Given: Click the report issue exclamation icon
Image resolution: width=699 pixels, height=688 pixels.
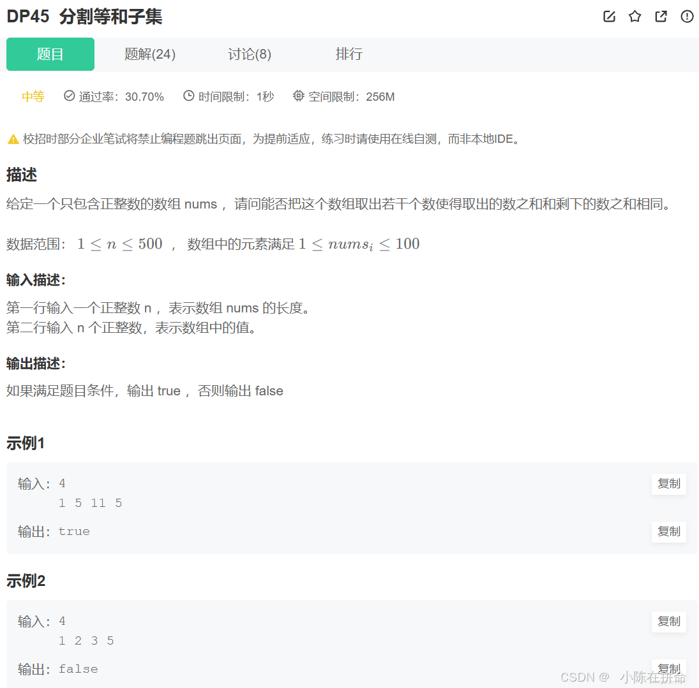Looking at the screenshot, I should tap(687, 17).
